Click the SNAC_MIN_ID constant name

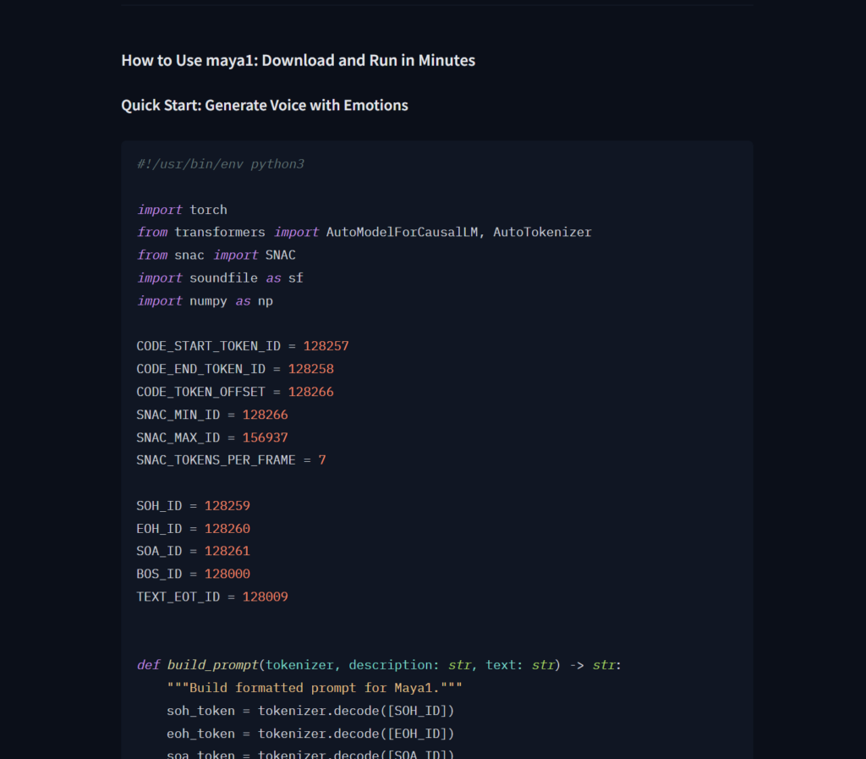point(178,415)
